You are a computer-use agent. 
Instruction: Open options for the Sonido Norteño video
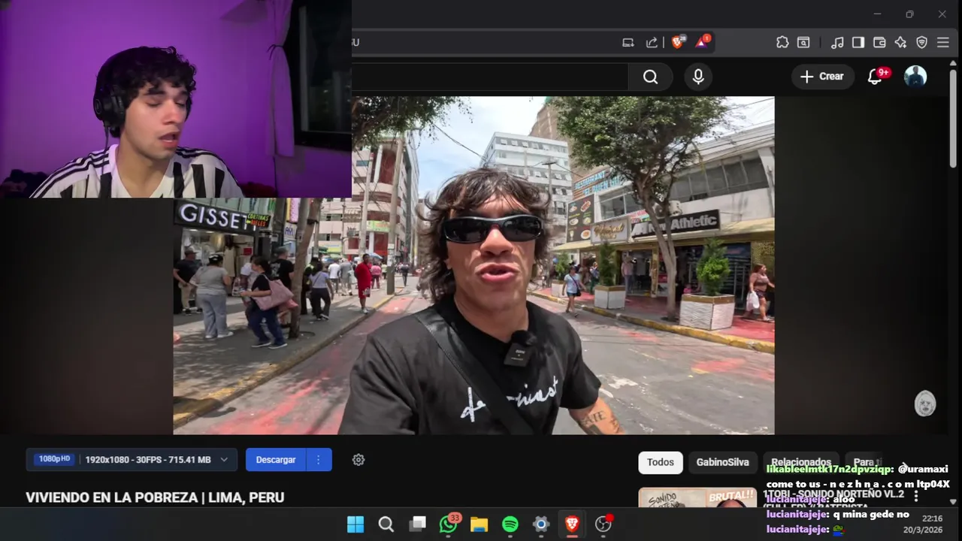click(x=915, y=497)
